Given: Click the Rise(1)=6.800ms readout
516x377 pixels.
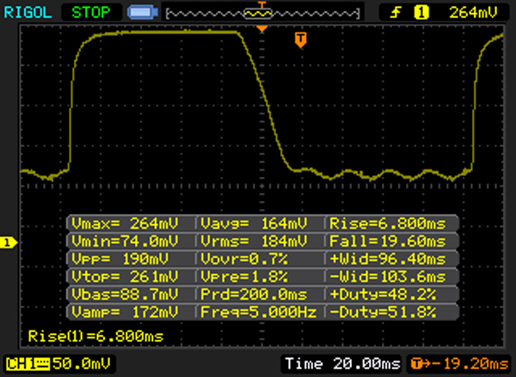Looking at the screenshot, I should pyautogui.click(x=95, y=336).
